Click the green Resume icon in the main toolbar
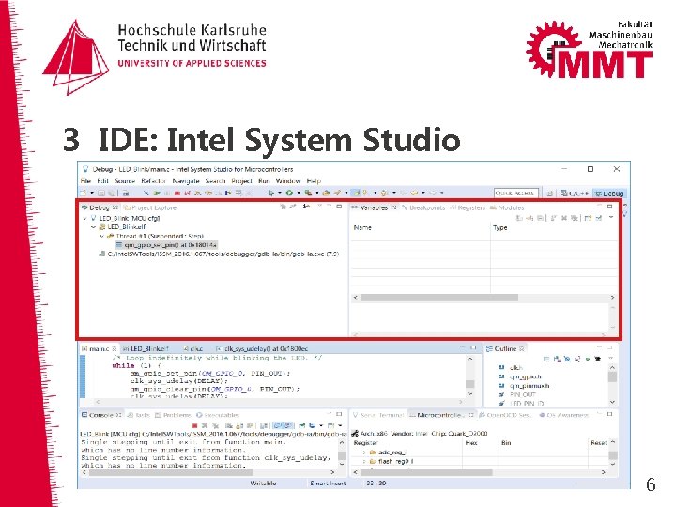The width and height of the screenshot is (676, 507). (x=157, y=193)
